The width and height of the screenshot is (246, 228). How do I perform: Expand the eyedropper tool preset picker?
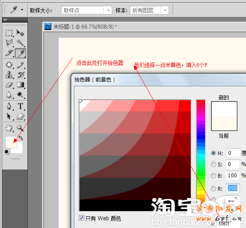tap(22, 10)
